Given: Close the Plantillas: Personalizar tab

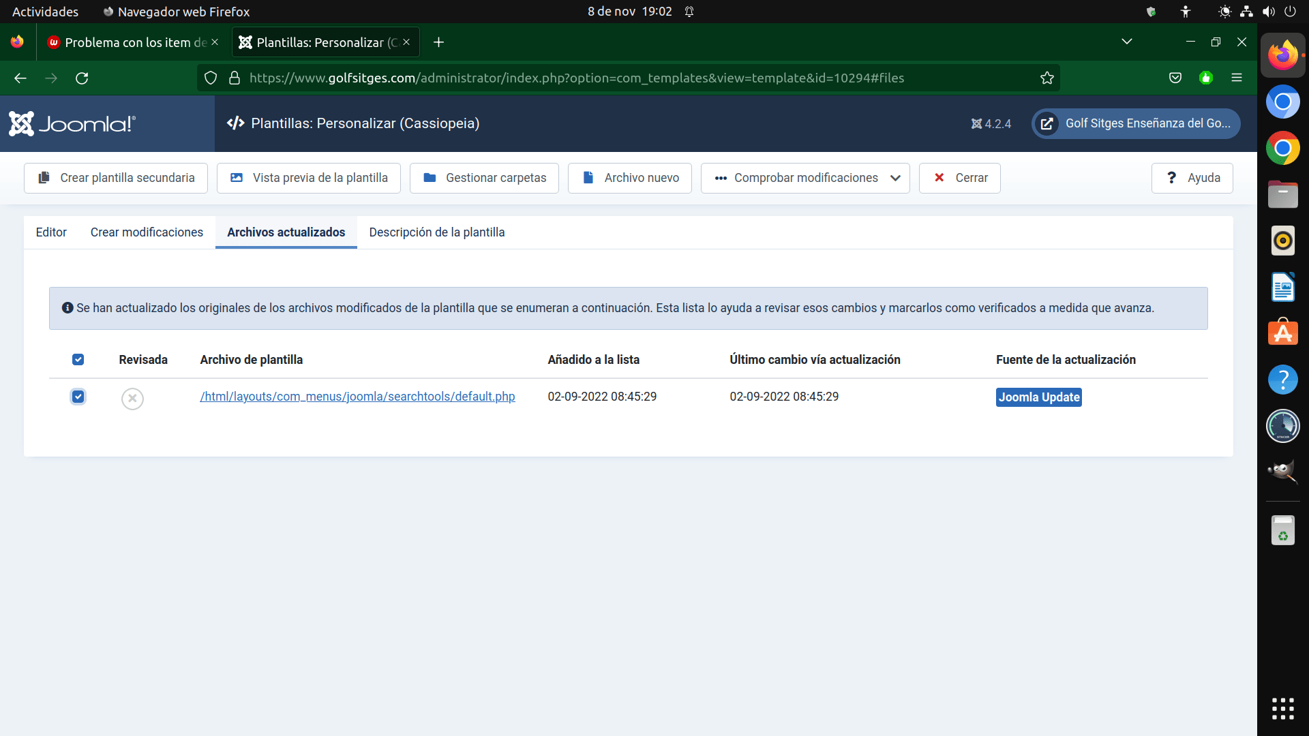Looking at the screenshot, I should pyautogui.click(x=406, y=42).
